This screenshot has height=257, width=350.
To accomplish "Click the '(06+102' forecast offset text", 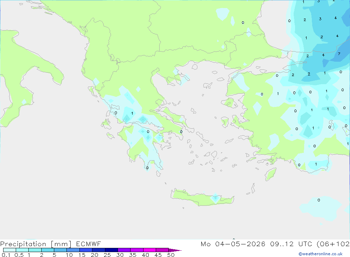I will [x=333, y=244].
